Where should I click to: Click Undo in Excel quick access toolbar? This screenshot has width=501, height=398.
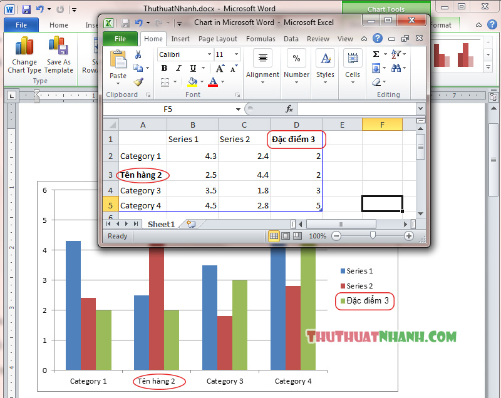(x=138, y=23)
